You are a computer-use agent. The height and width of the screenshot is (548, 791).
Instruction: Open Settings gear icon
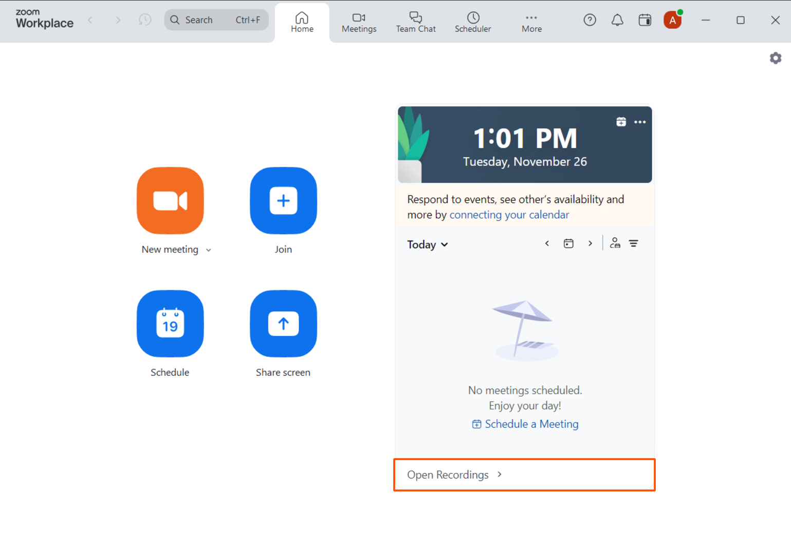coord(776,58)
